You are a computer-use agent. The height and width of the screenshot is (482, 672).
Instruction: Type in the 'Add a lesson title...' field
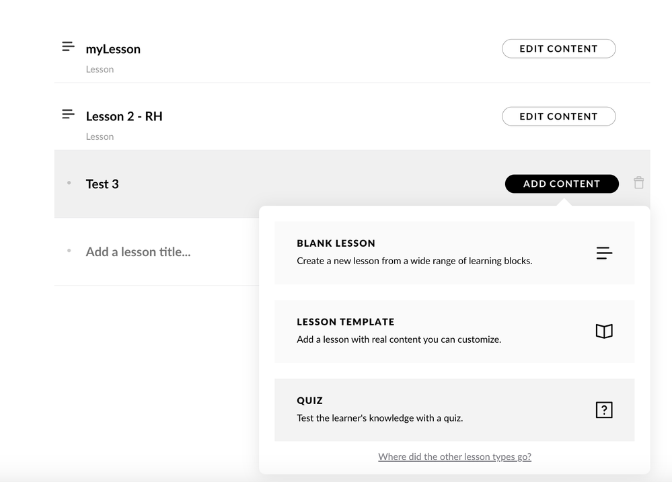(x=138, y=252)
